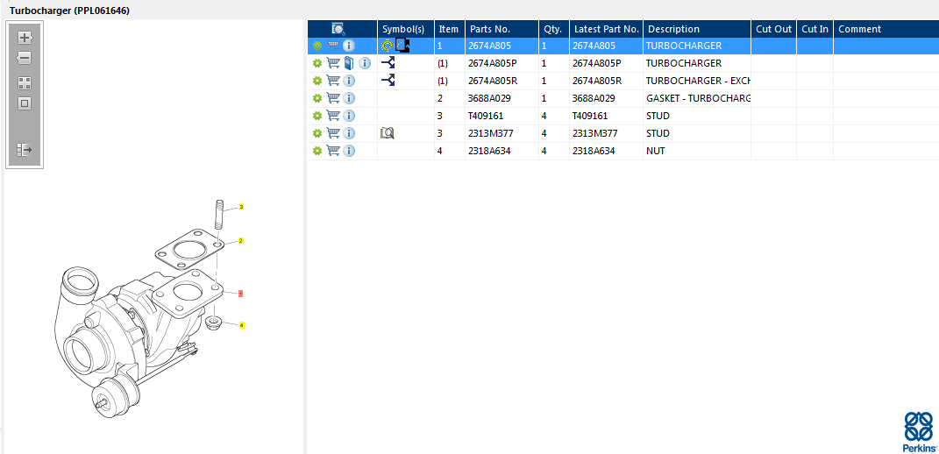The height and width of the screenshot is (454, 939).
Task: Show info for stud 2313M377
Action: pyautogui.click(x=349, y=133)
